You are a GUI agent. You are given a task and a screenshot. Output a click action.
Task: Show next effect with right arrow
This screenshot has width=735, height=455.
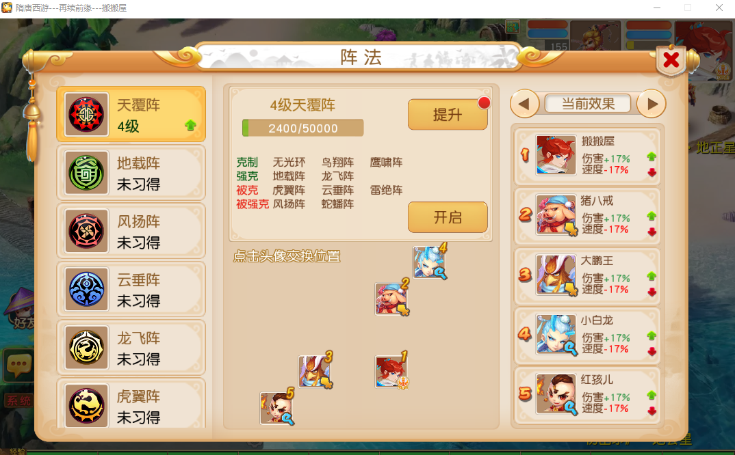(652, 103)
